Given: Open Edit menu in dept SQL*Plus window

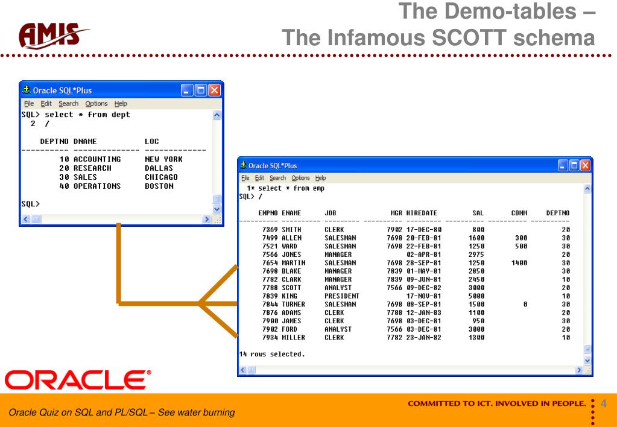Looking at the screenshot, I should [46, 104].
